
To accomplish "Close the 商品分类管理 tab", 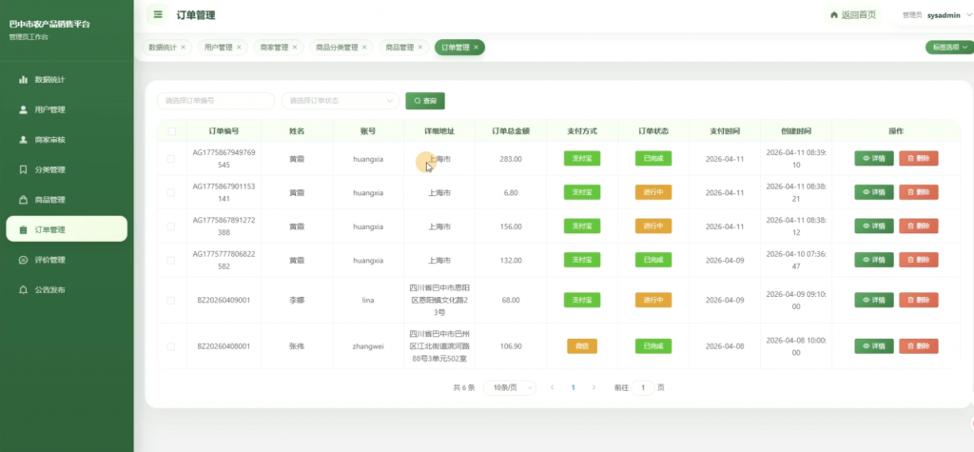I will coord(364,48).
